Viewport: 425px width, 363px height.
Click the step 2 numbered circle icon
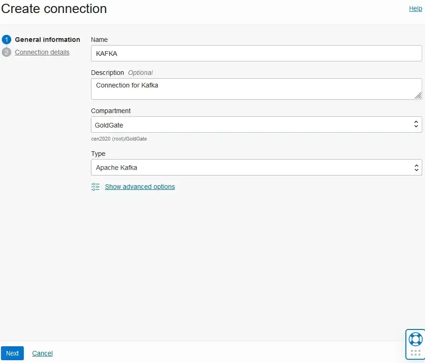pyautogui.click(x=7, y=52)
